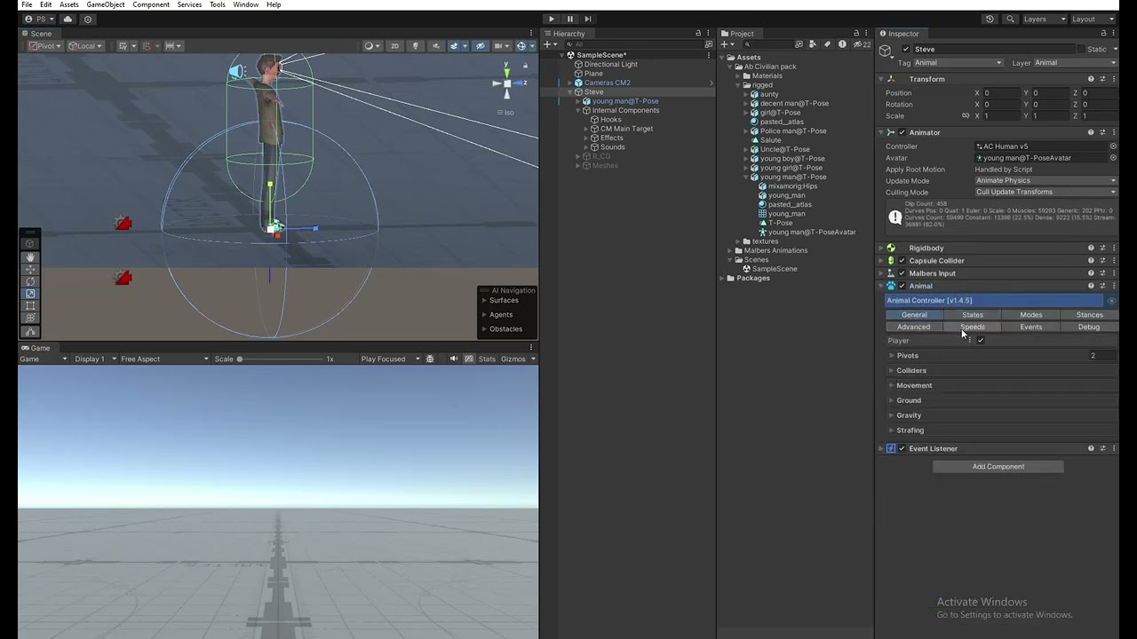
Task: Click the Stats button in Game view
Action: click(487, 359)
